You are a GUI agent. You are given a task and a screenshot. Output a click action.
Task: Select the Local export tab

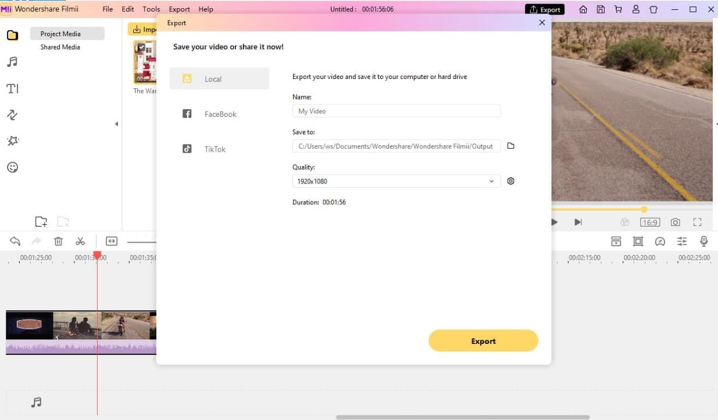coord(219,78)
